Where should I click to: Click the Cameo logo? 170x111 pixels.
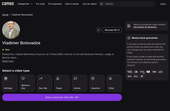[8, 4]
